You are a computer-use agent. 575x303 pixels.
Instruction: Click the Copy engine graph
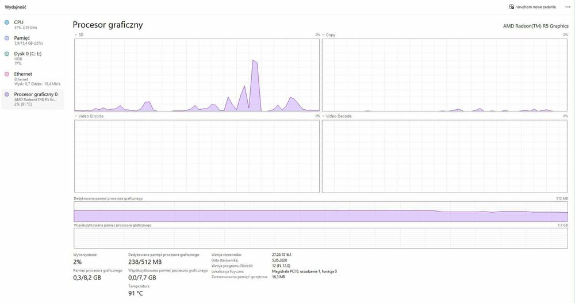(x=444, y=75)
